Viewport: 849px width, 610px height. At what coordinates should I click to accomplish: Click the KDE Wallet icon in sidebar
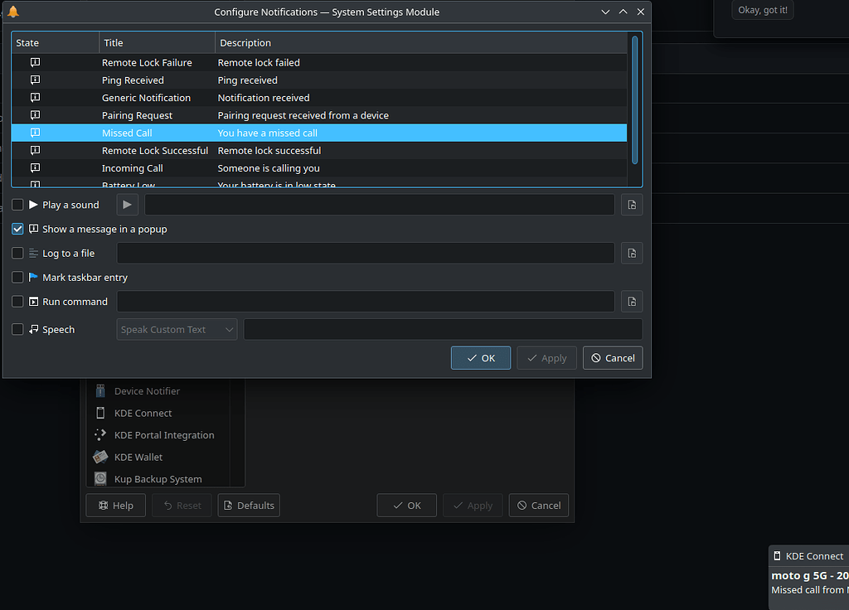[100, 457]
